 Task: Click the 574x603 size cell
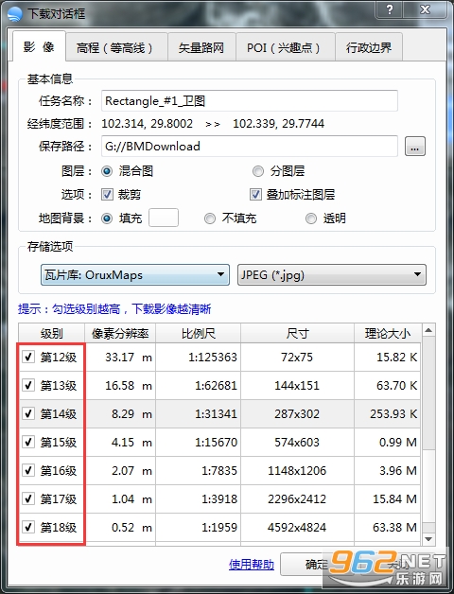(297, 442)
